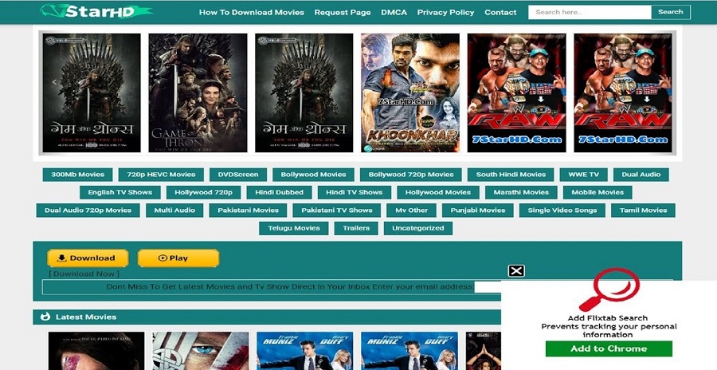This screenshot has height=370, width=717.
Task: Click the Download Now bracketed link
Action: 84,274
